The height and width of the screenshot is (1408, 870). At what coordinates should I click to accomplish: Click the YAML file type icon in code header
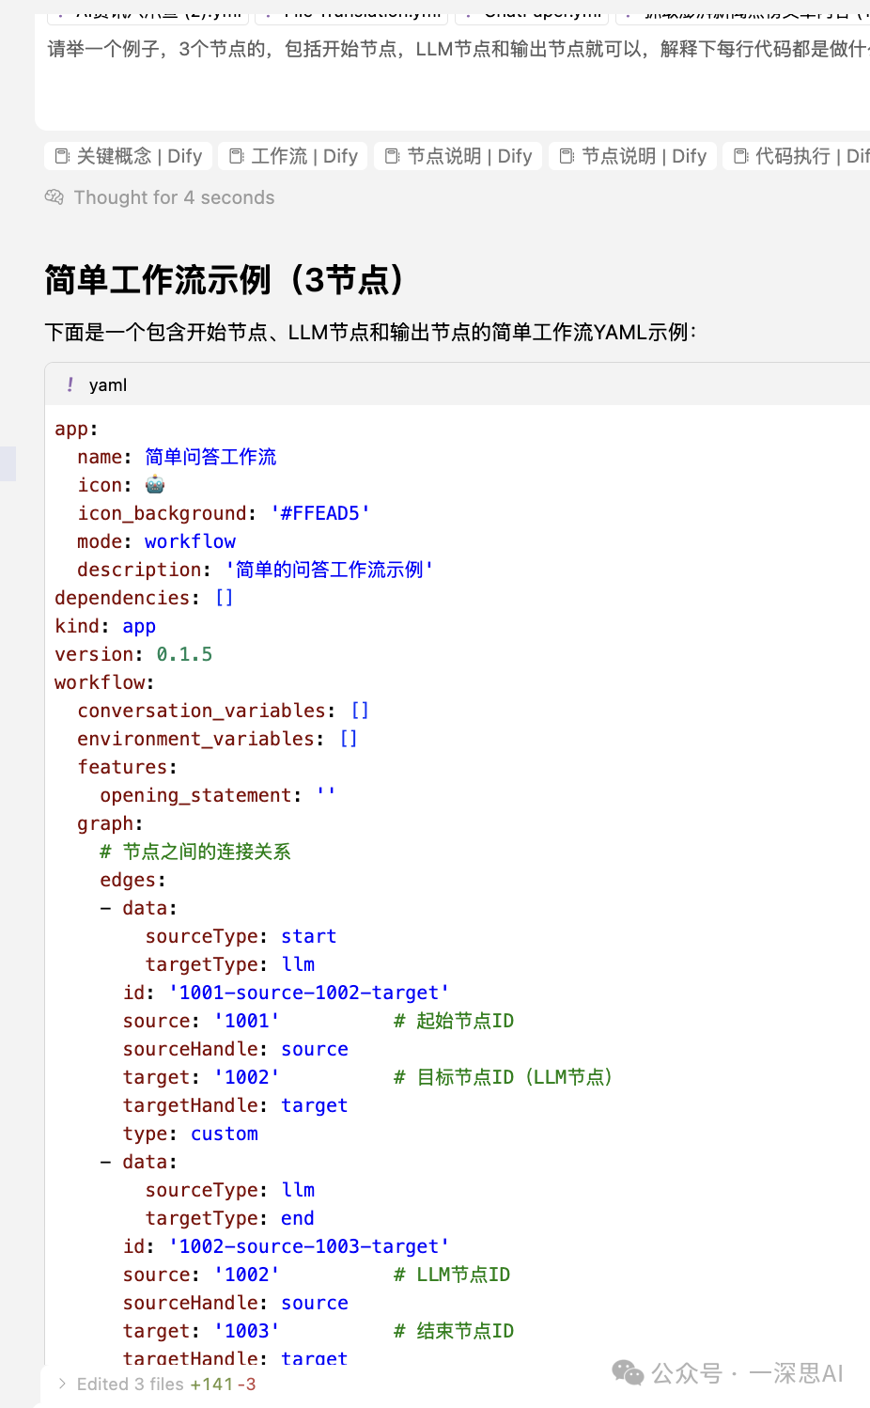pos(70,384)
